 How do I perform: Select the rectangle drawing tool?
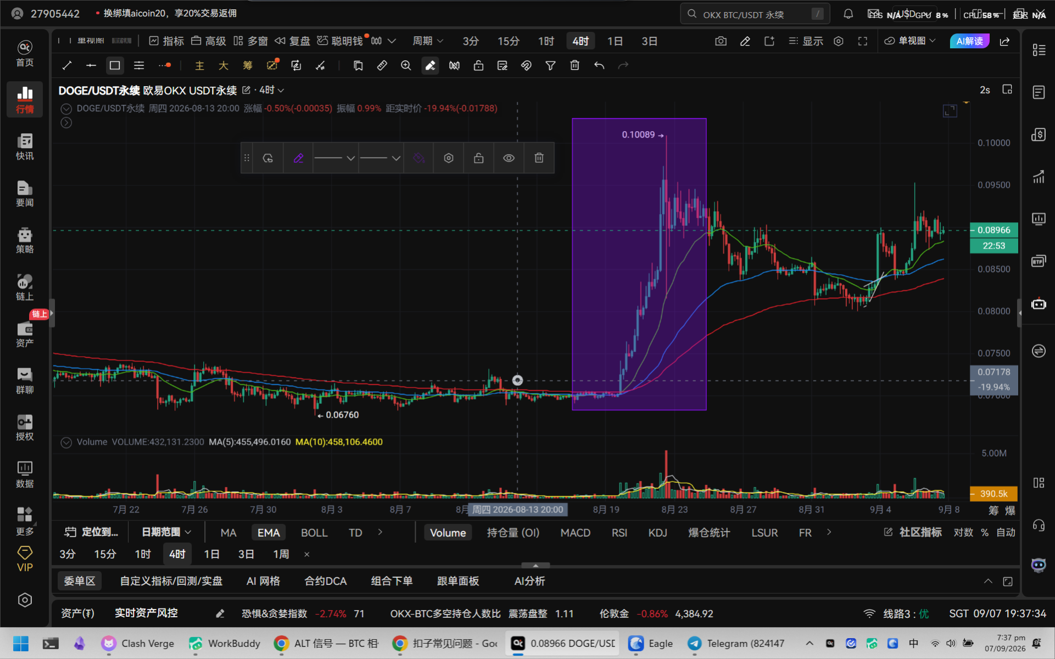click(115, 66)
